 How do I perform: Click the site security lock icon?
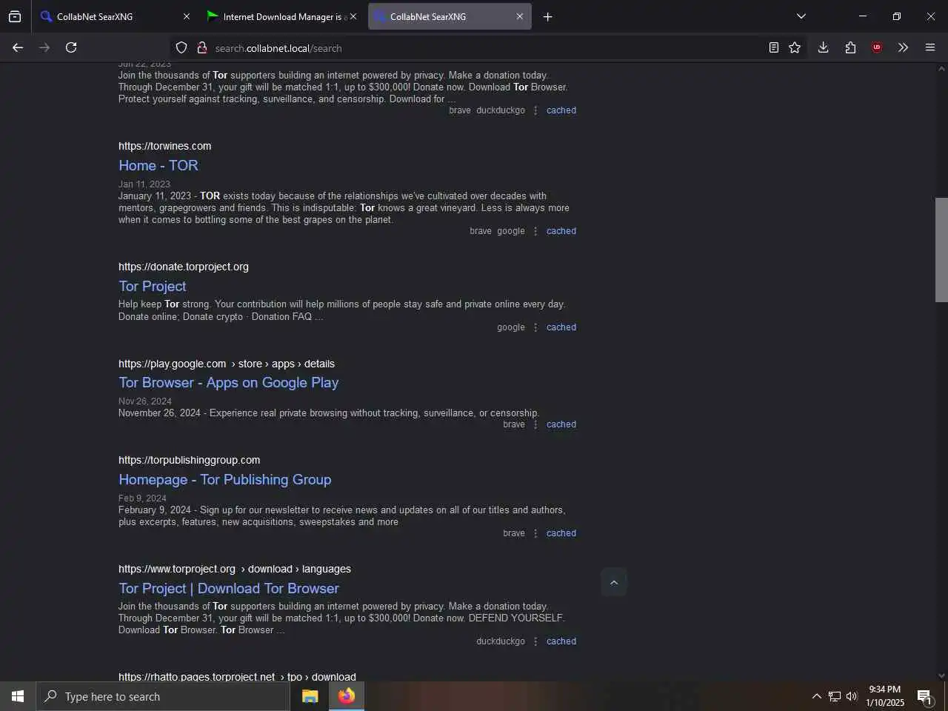(201, 47)
